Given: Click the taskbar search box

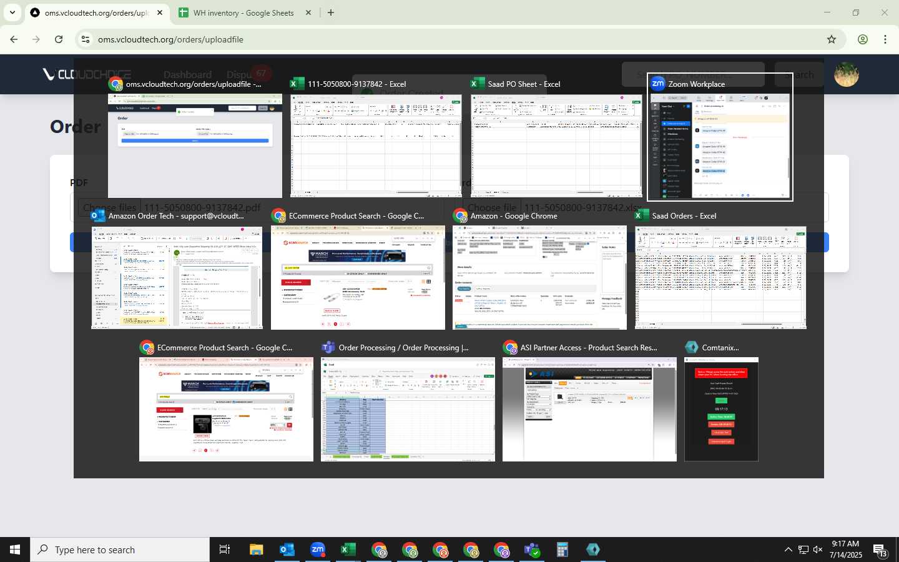Looking at the screenshot, I should point(120,550).
